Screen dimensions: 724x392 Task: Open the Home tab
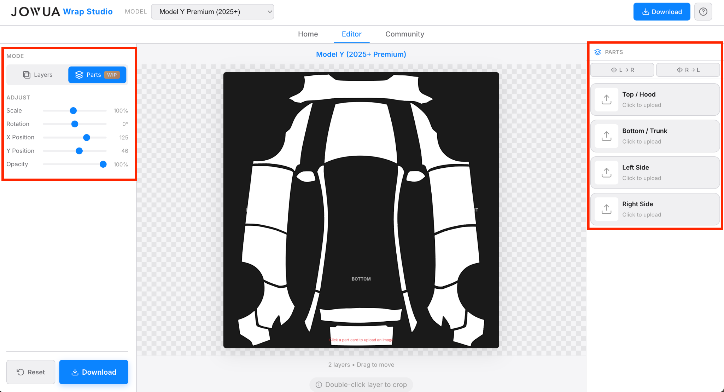(x=308, y=34)
